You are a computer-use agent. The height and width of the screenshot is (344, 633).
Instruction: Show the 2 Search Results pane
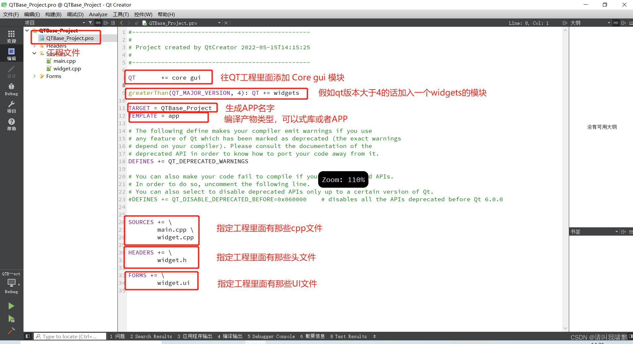click(151, 336)
